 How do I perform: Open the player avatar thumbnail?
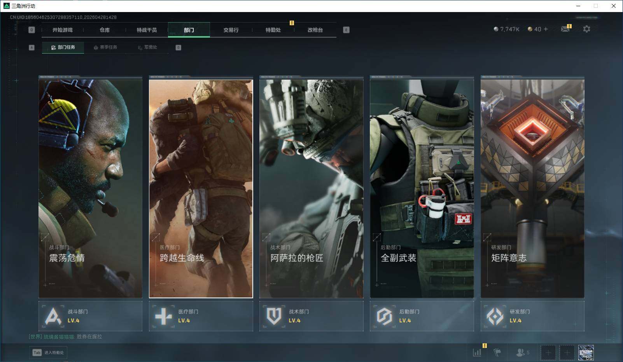[586, 353]
